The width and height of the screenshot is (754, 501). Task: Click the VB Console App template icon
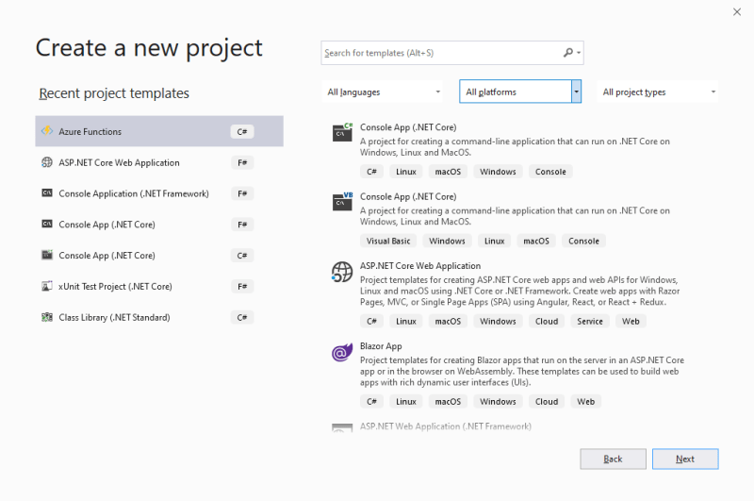342,202
